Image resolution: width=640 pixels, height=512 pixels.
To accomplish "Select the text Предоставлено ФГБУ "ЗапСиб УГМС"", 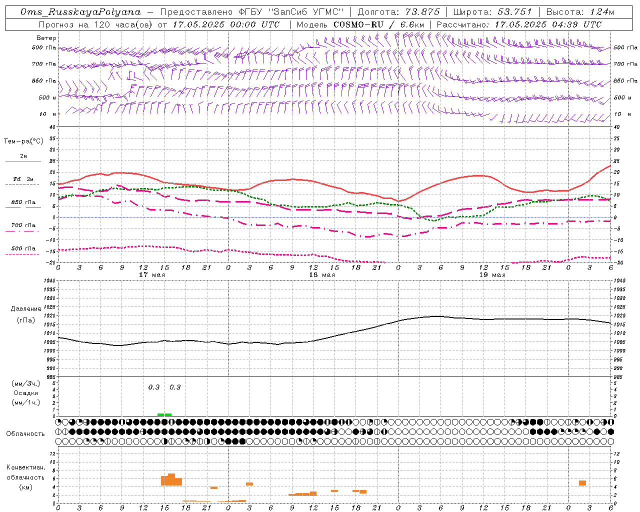I will 252,12.
